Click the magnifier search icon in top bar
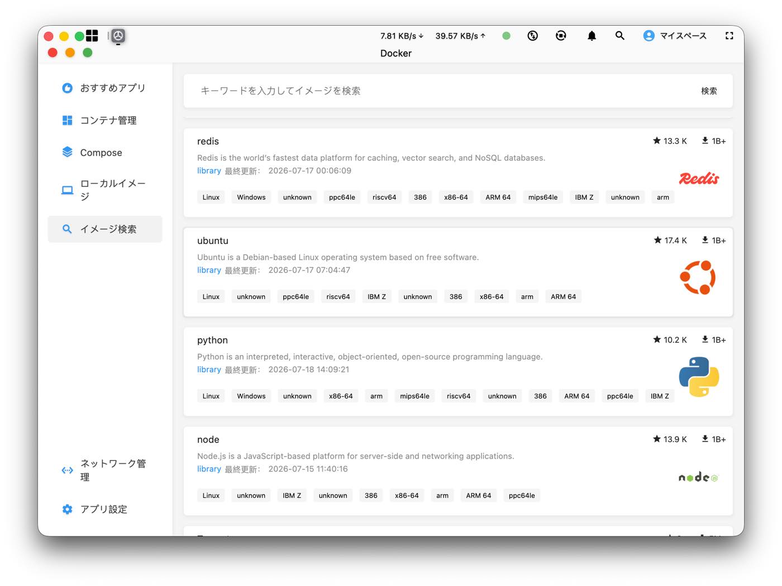 click(x=619, y=36)
